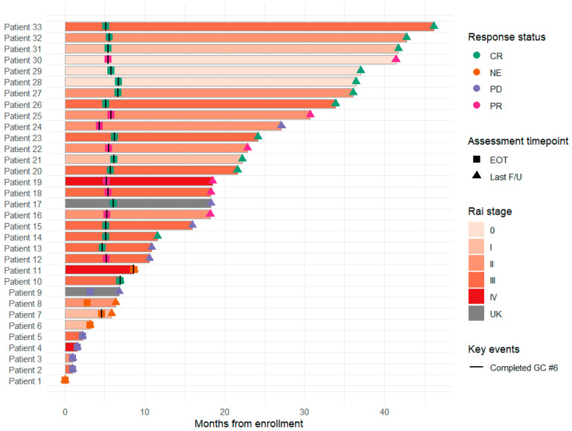This screenshot has height=431, width=572.
Task: Click Patient 30's pink last follow-up triangle
Action: click(x=395, y=58)
